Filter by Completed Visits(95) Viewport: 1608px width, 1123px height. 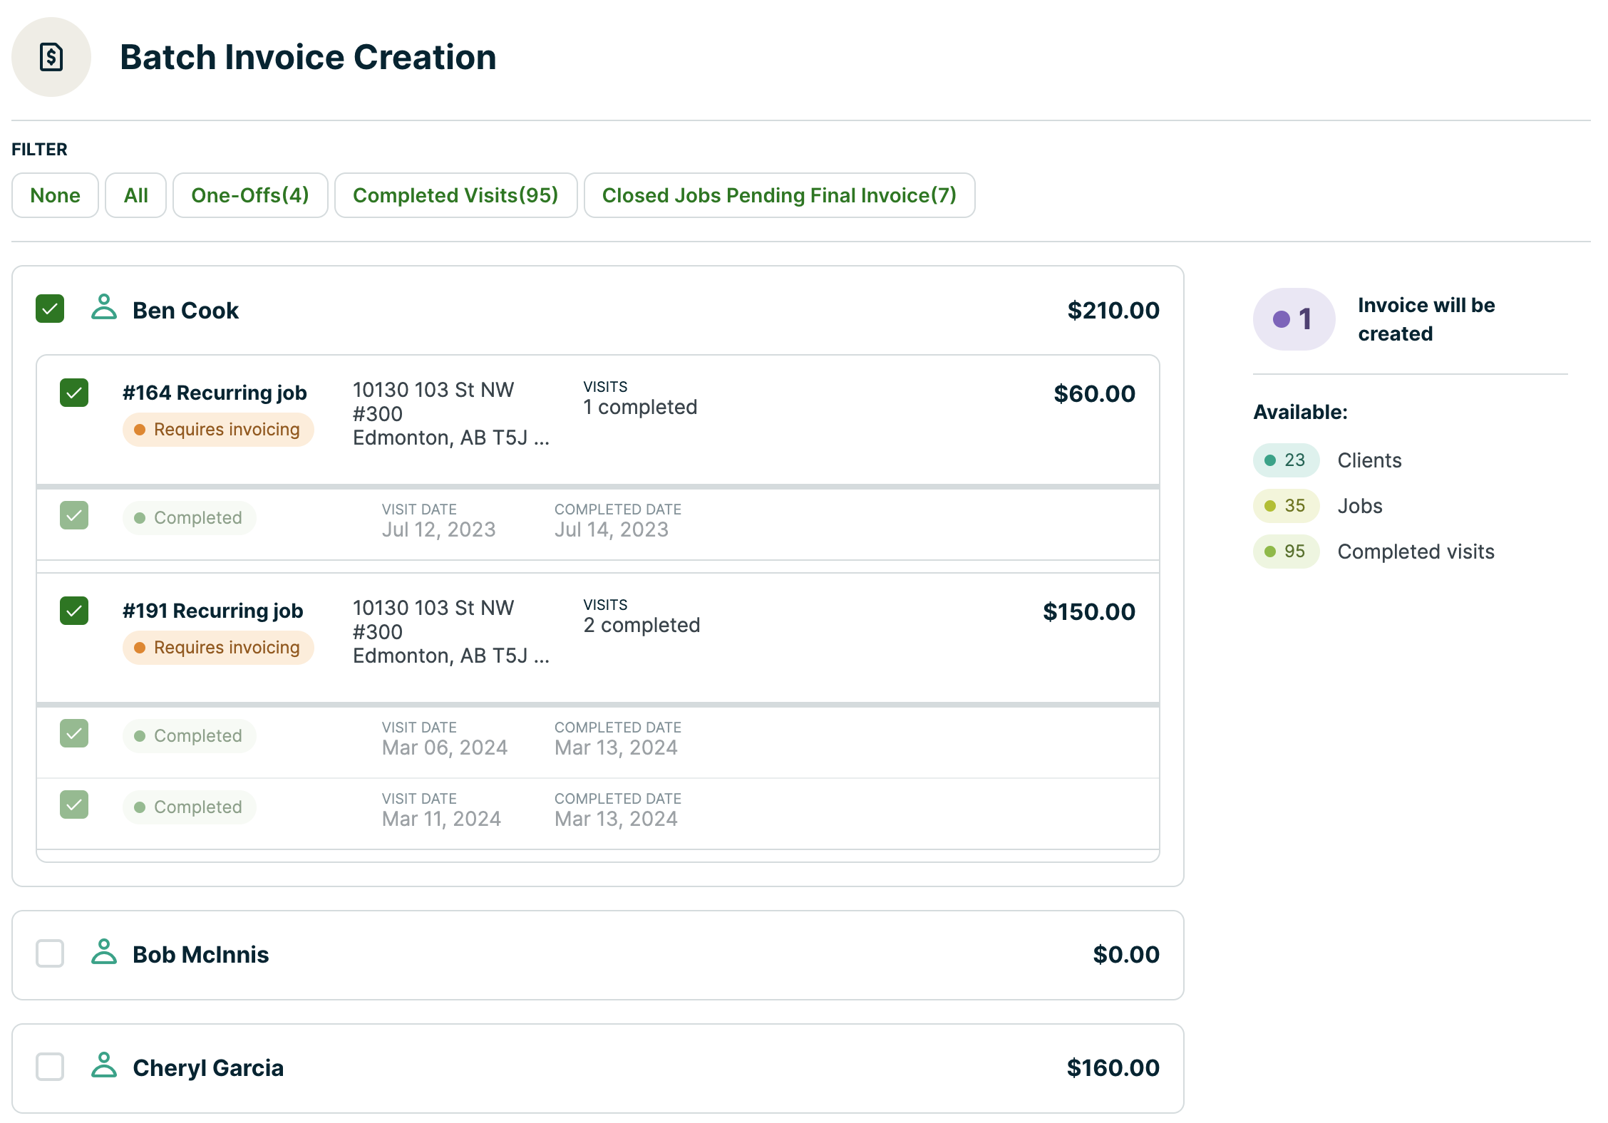455,195
